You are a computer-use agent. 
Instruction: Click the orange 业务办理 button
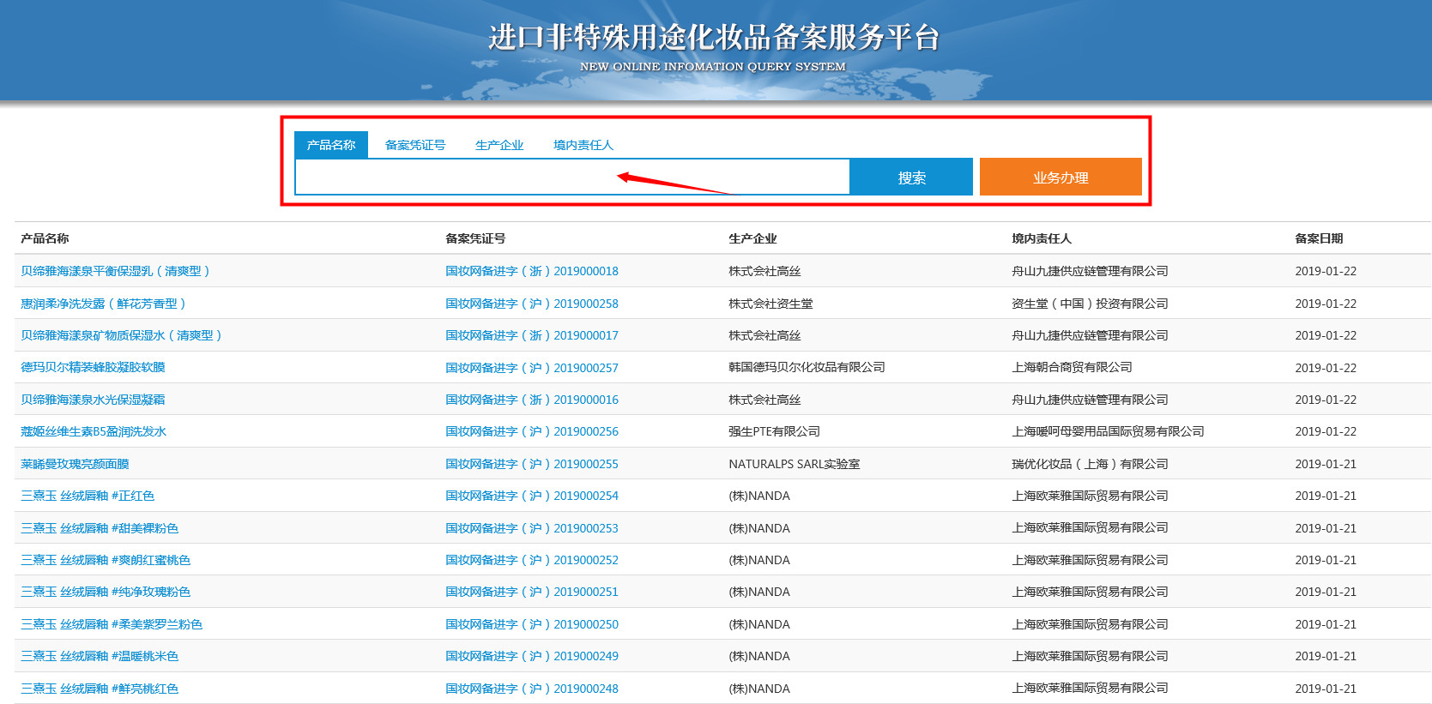[1060, 178]
